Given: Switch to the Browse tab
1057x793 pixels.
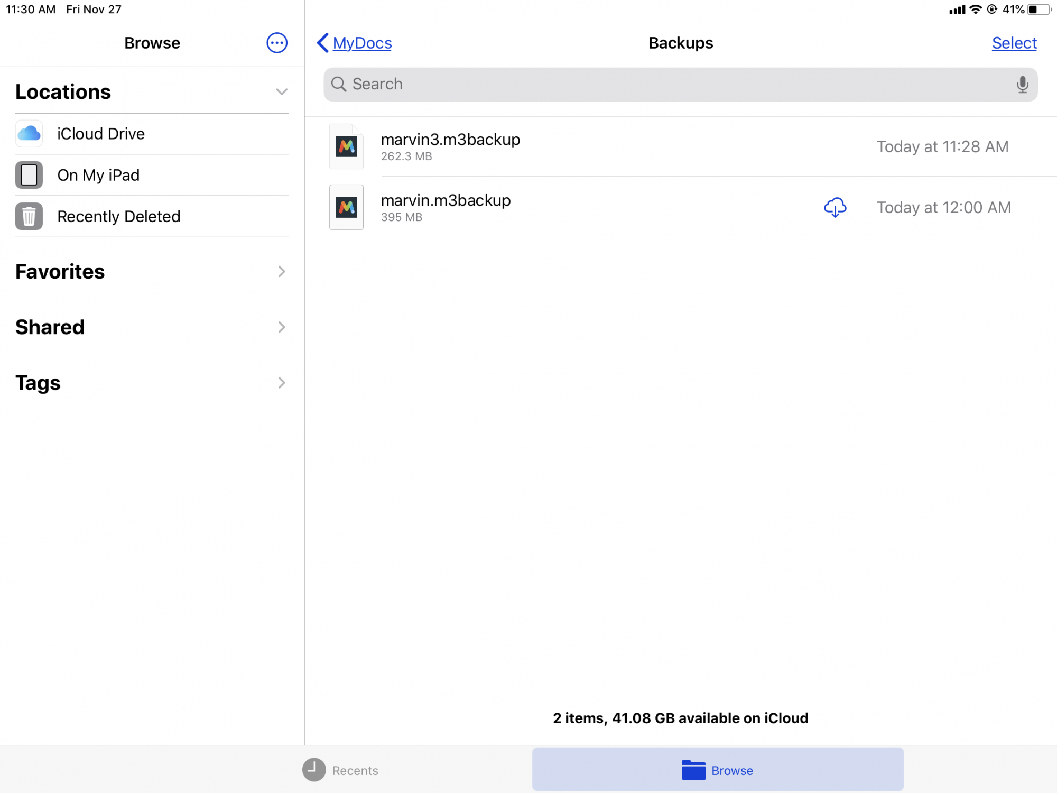Looking at the screenshot, I should coord(717,770).
